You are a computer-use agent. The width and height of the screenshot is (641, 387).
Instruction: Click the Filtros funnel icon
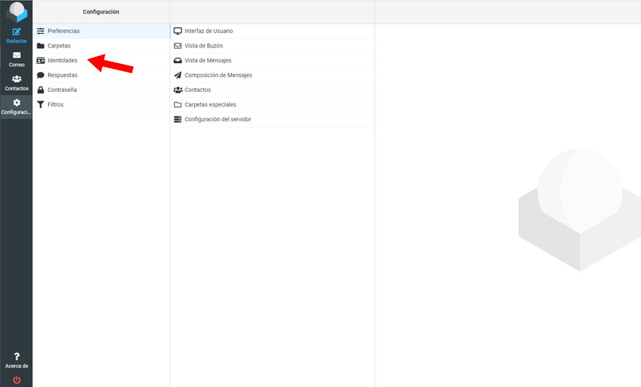(x=40, y=105)
